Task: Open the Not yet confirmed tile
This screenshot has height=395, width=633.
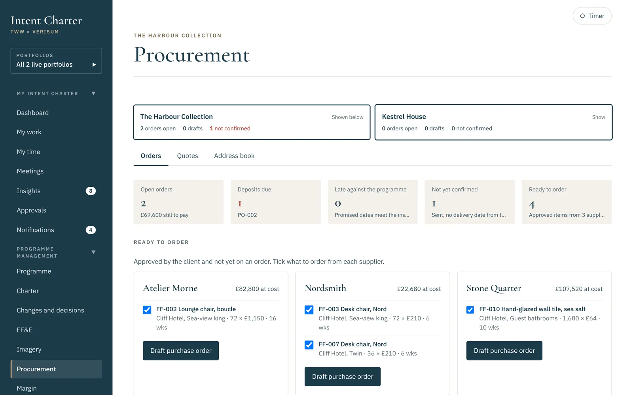Action: pyautogui.click(x=470, y=202)
